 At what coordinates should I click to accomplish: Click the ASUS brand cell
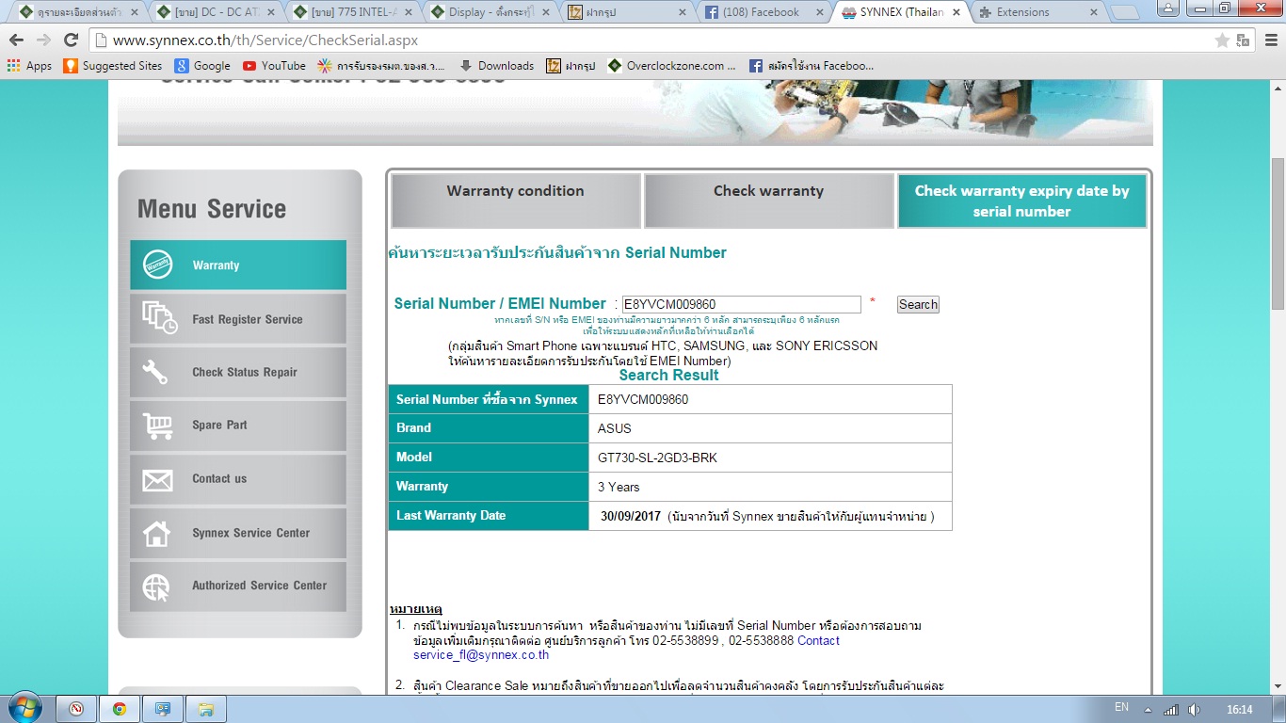[x=770, y=428]
